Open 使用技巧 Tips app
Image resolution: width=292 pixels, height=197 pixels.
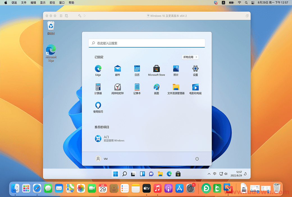pos(98,108)
